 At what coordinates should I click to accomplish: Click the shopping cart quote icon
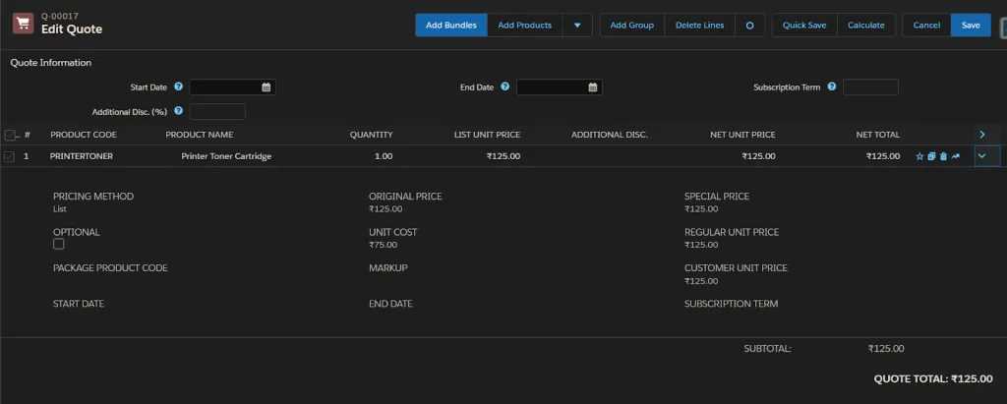click(24, 24)
